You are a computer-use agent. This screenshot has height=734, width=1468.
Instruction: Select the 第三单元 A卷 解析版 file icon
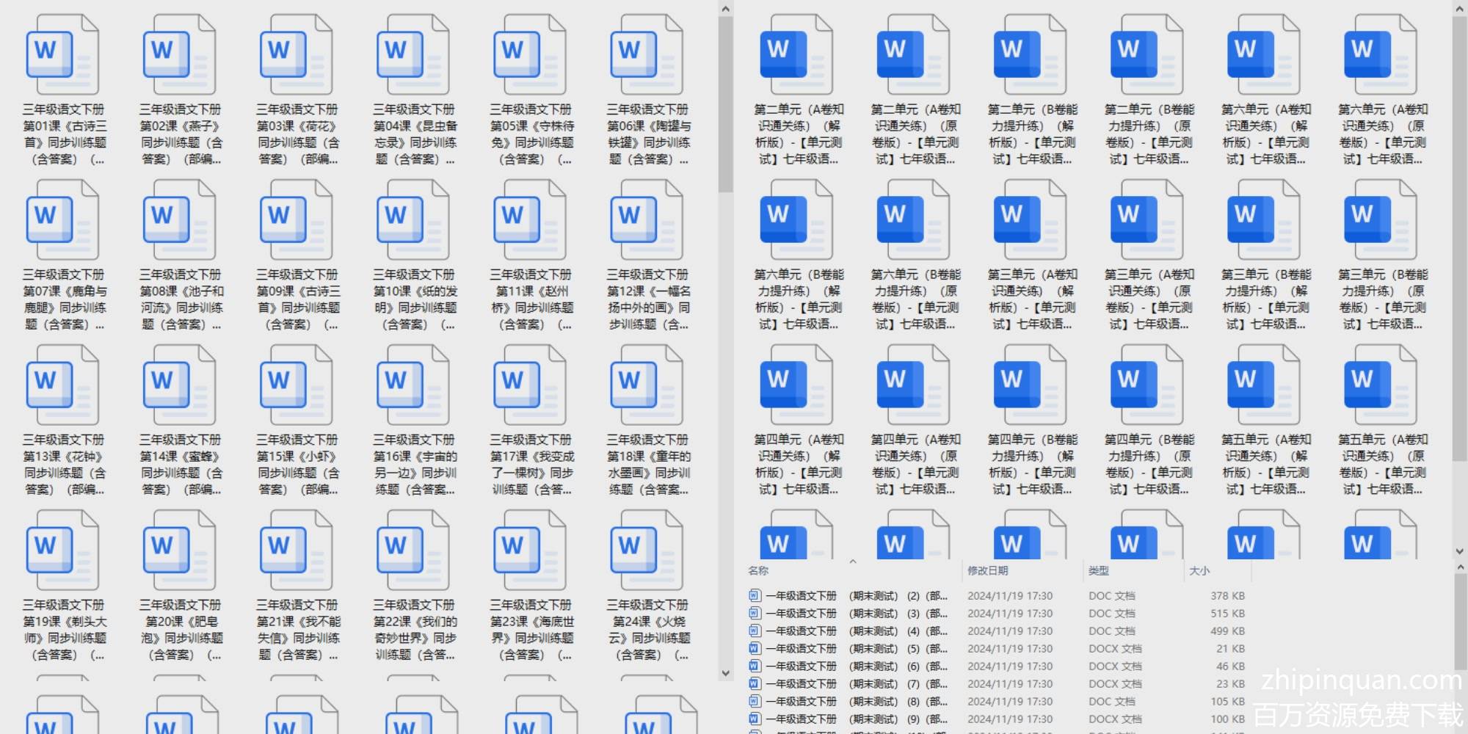point(1030,220)
